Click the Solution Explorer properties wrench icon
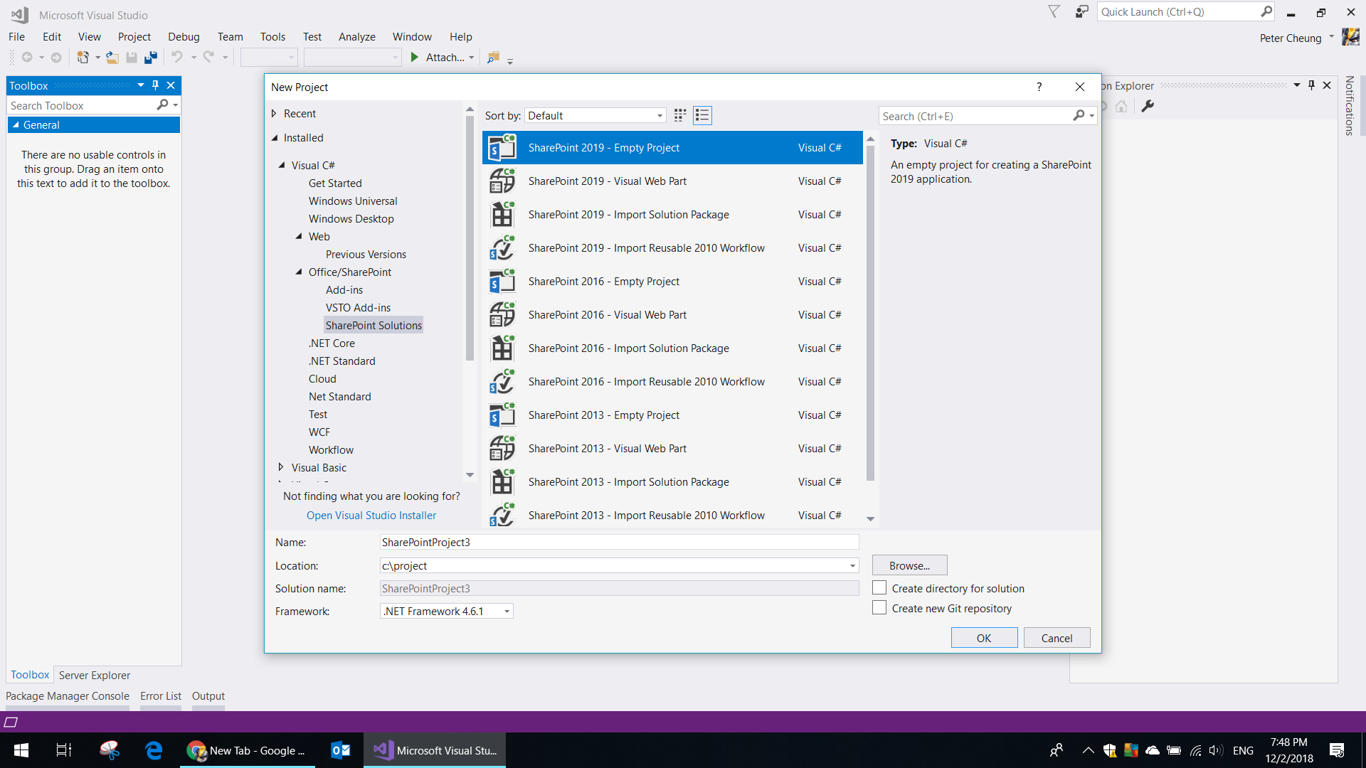The image size is (1366, 768). [1148, 107]
